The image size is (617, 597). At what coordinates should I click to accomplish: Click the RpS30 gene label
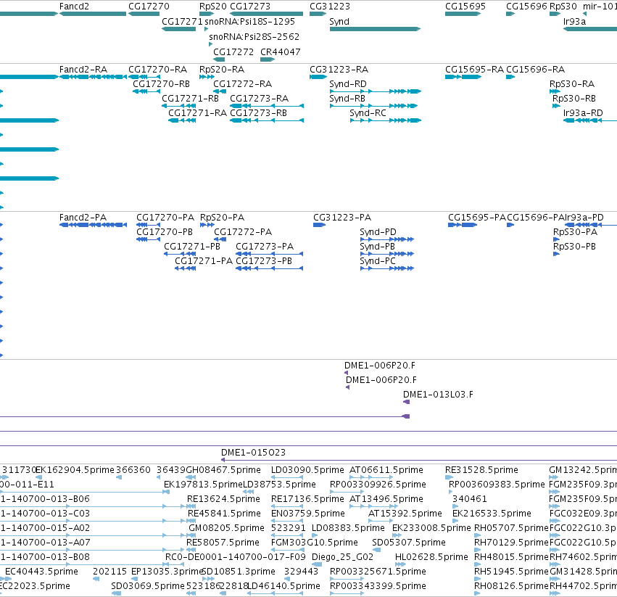click(563, 7)
